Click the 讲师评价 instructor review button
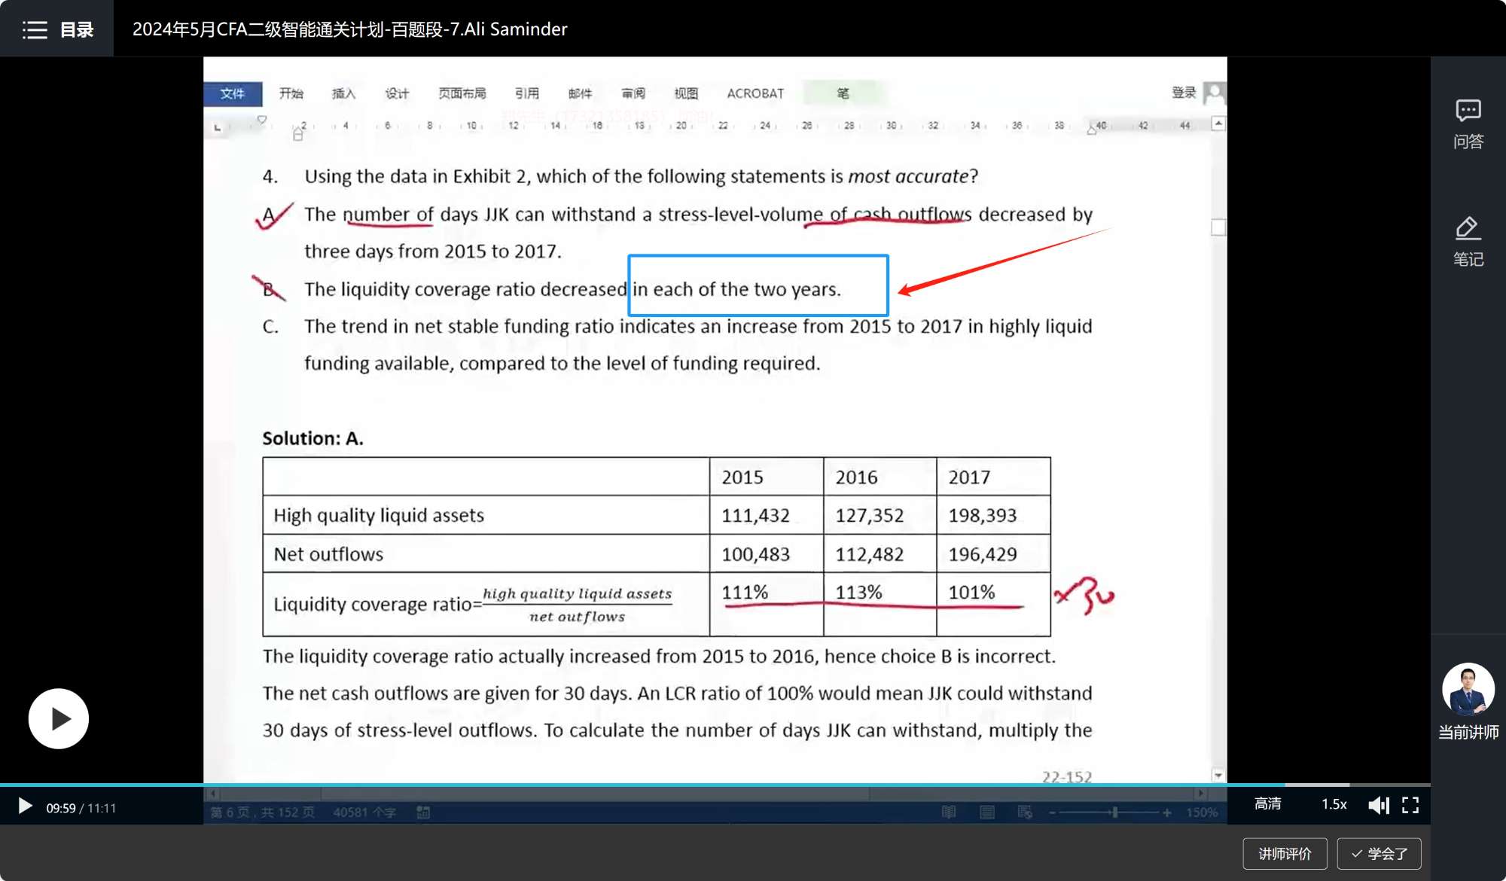Viewport: 1506px width, 881px height. click(1285, 853)
